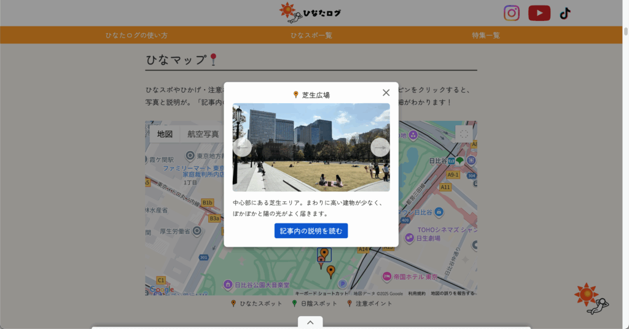Click 日陰スポット legend label
This screenshot has width=629, height=329.
click(x=319, y=303)
